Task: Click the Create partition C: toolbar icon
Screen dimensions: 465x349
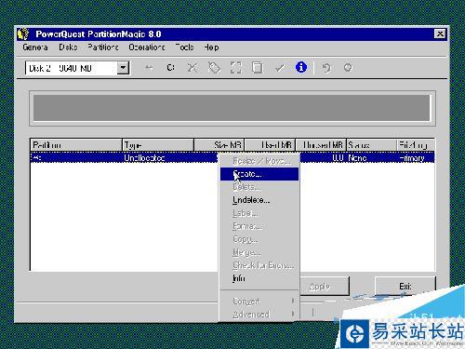Action: pos(170,68)
